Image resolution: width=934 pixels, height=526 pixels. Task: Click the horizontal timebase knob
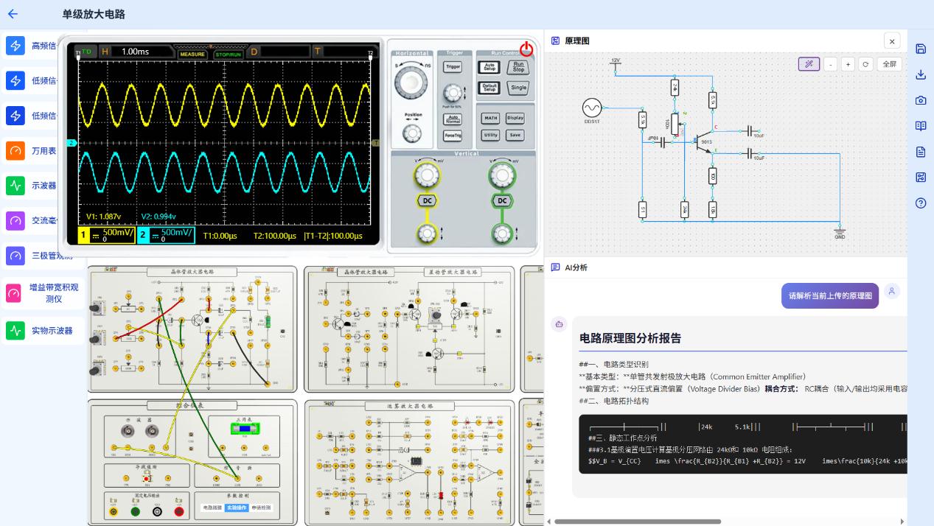coord(411,81)
